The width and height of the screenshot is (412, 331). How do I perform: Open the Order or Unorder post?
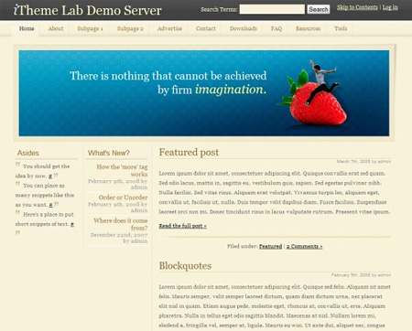click(123, 198)
